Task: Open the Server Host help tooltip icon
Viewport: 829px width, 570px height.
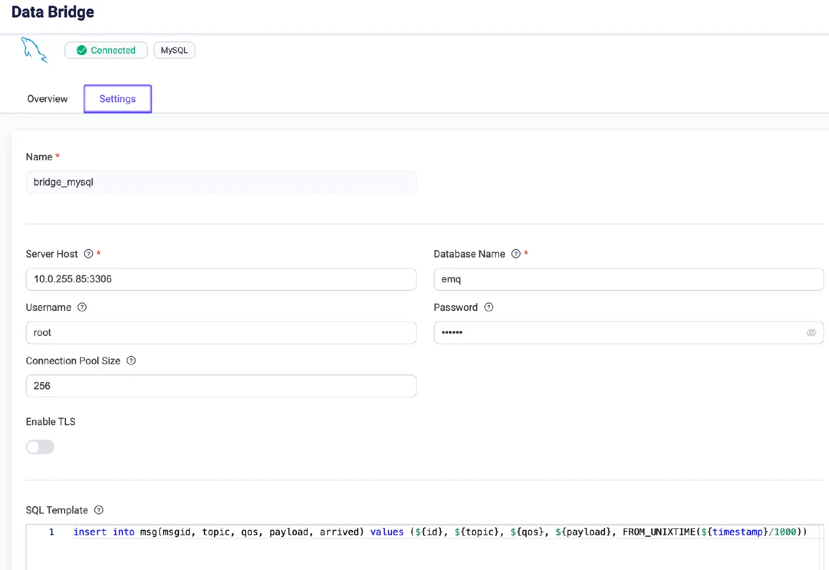Action: click(88, 253)
